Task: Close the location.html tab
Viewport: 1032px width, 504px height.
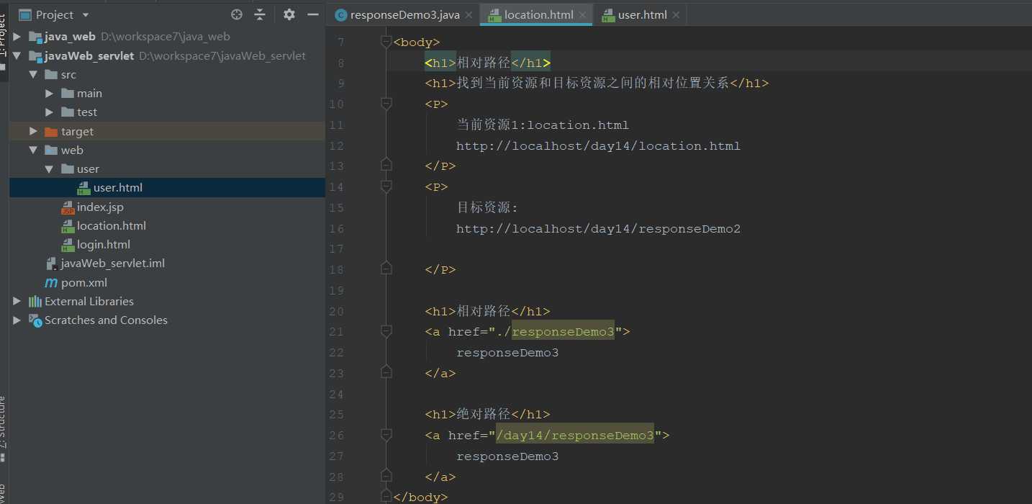Action: (582, 14)
